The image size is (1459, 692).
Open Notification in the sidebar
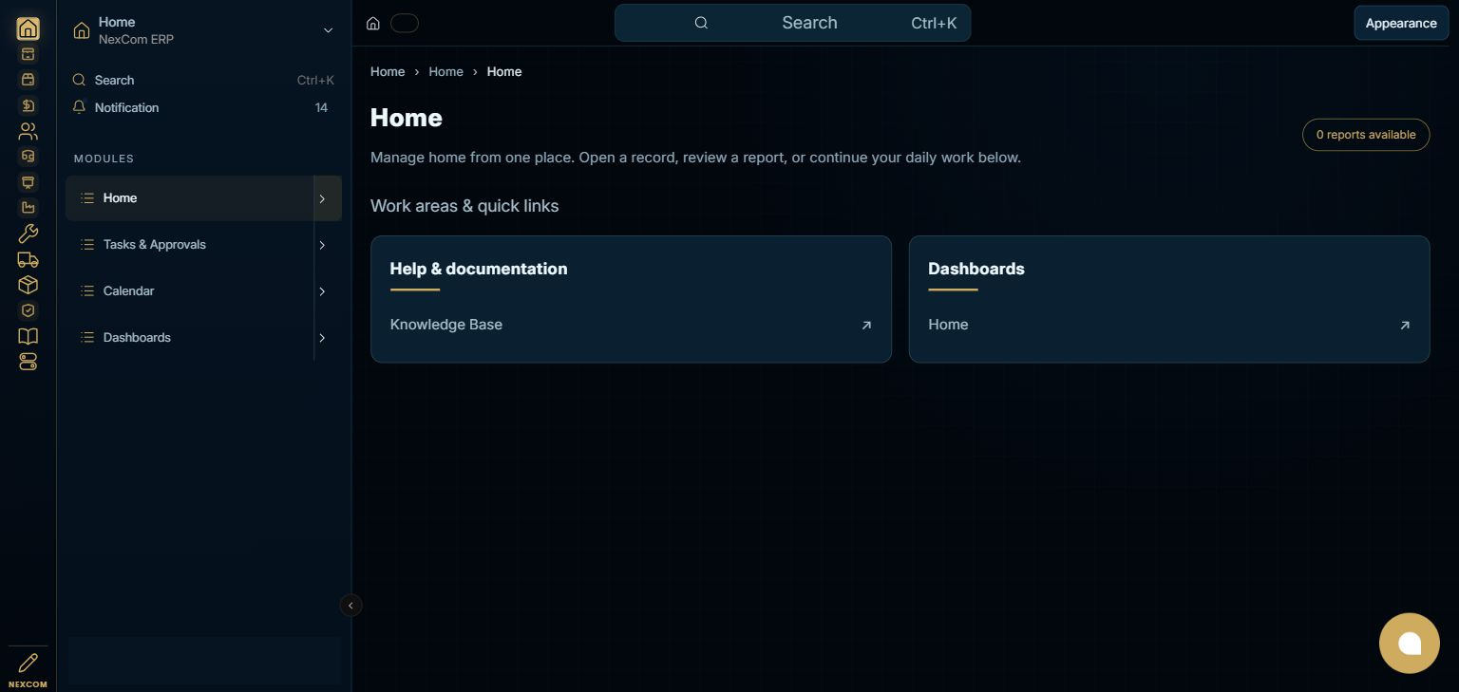204,108
